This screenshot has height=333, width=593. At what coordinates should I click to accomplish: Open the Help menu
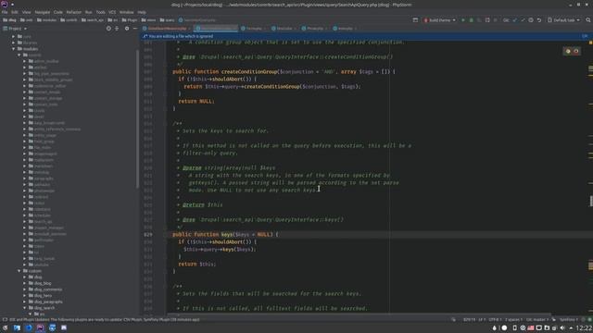coord(142,12)
